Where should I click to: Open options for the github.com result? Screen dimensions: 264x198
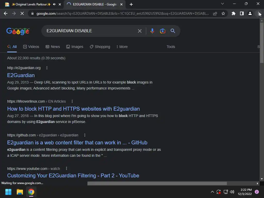pos(85,135)
